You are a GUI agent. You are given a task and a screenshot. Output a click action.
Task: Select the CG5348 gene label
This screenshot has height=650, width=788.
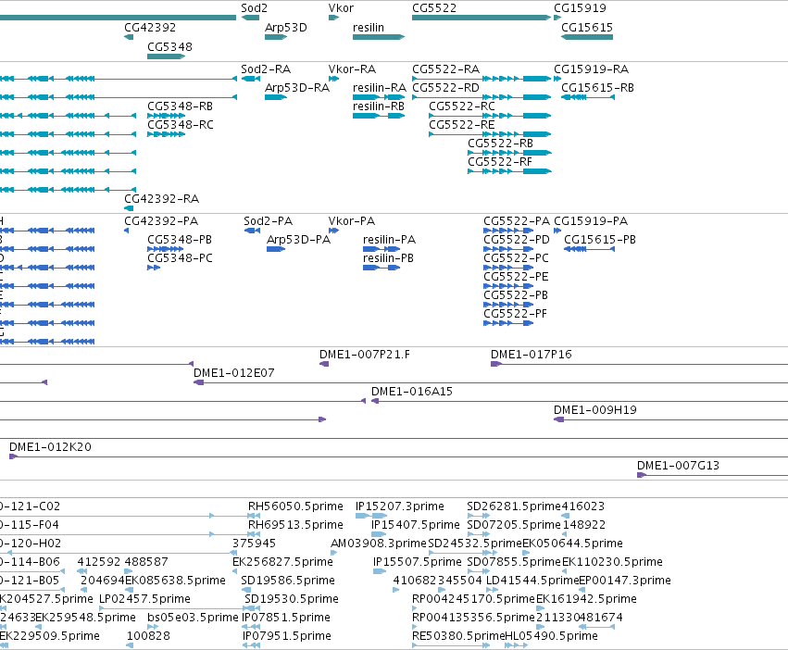tap(169, 46)
